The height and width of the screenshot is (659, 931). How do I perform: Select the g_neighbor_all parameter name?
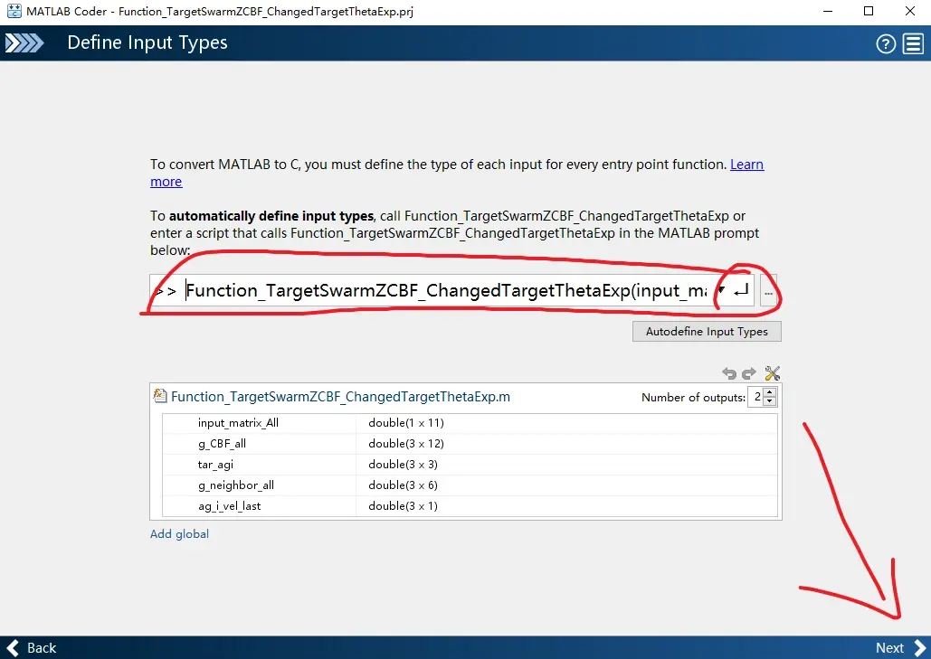click(236, 485)
